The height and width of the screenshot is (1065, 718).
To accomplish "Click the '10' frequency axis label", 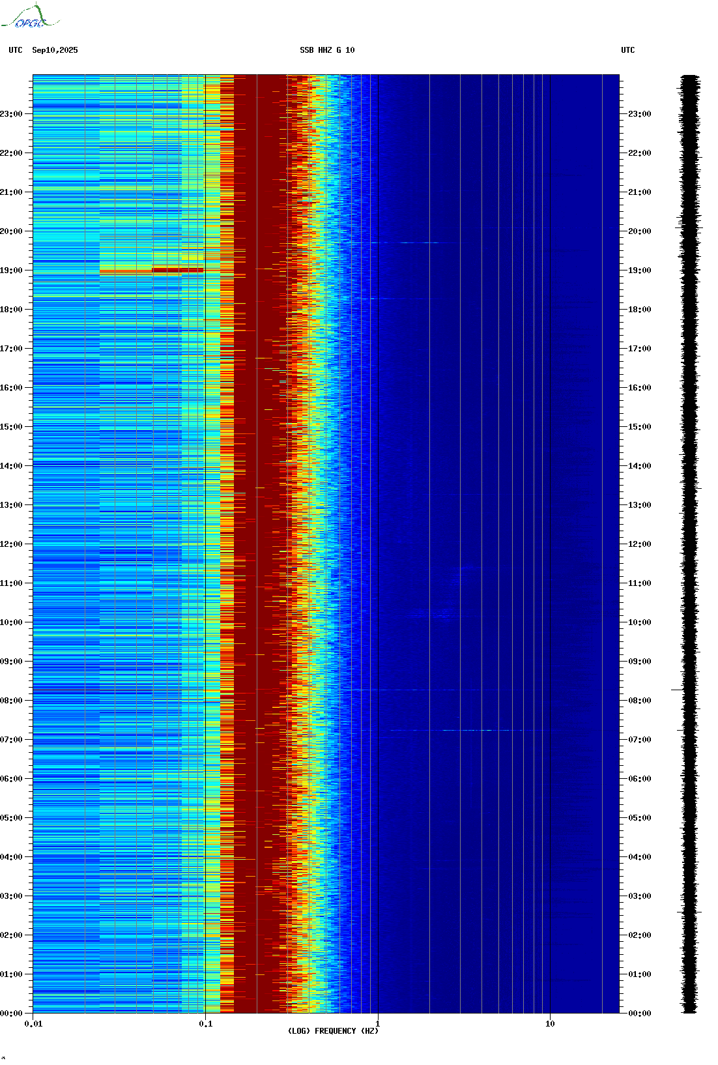I will (x=550, y=1024).
